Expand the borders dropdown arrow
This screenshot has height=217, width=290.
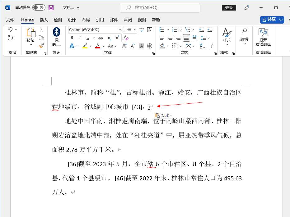[180, 46]
